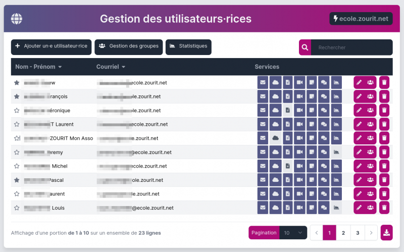Click the mail service icon in Jeremy's row
This screenshot has height=252, width=404.
point(263,152)
